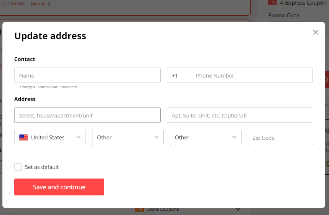329x215 pixels.
Task: Focus the Name input field
Action: (87, 76)
